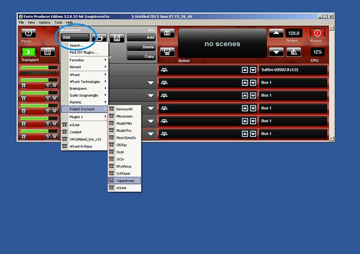Viewport: 360px width, 254px height.
Task: Click the tempo value field showing 120,0
Action: click(x=294, y=33)
